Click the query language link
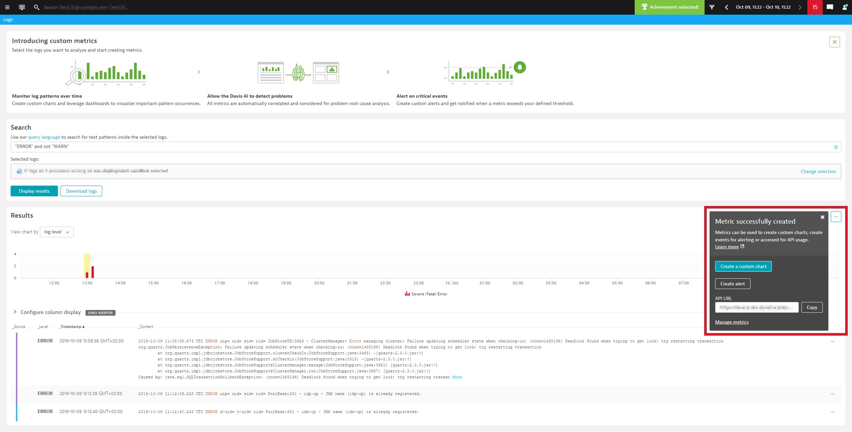The image size is (852, 432). (x=44, y=137)
